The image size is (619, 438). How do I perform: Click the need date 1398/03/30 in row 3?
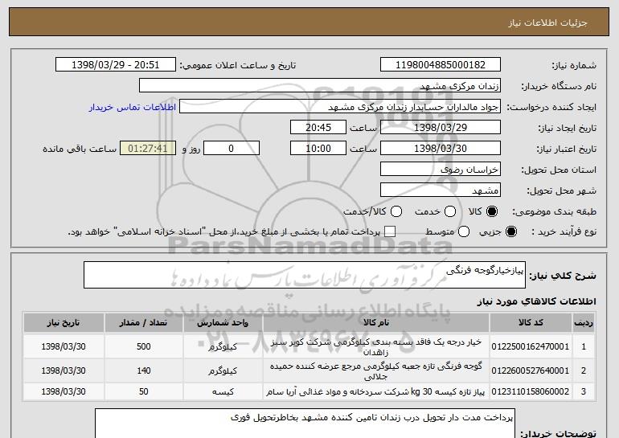point(64,392)
